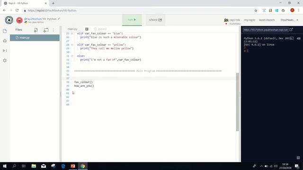Viewport: 303px width, 170px height.
Task: Open Files panel three-dot menu
Action: coord(53,30)
